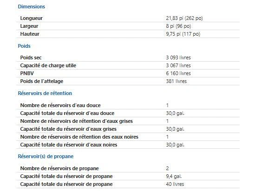Click the 6 160 livres value
The height and width of the screenshot is (191, 255).
pyautogui.click(x=178, y=73)
